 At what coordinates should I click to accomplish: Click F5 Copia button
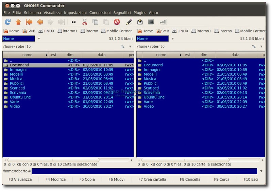point(87,179)
